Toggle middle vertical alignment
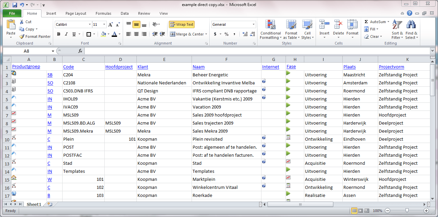The image size is (438, 217). click(136, 24)
